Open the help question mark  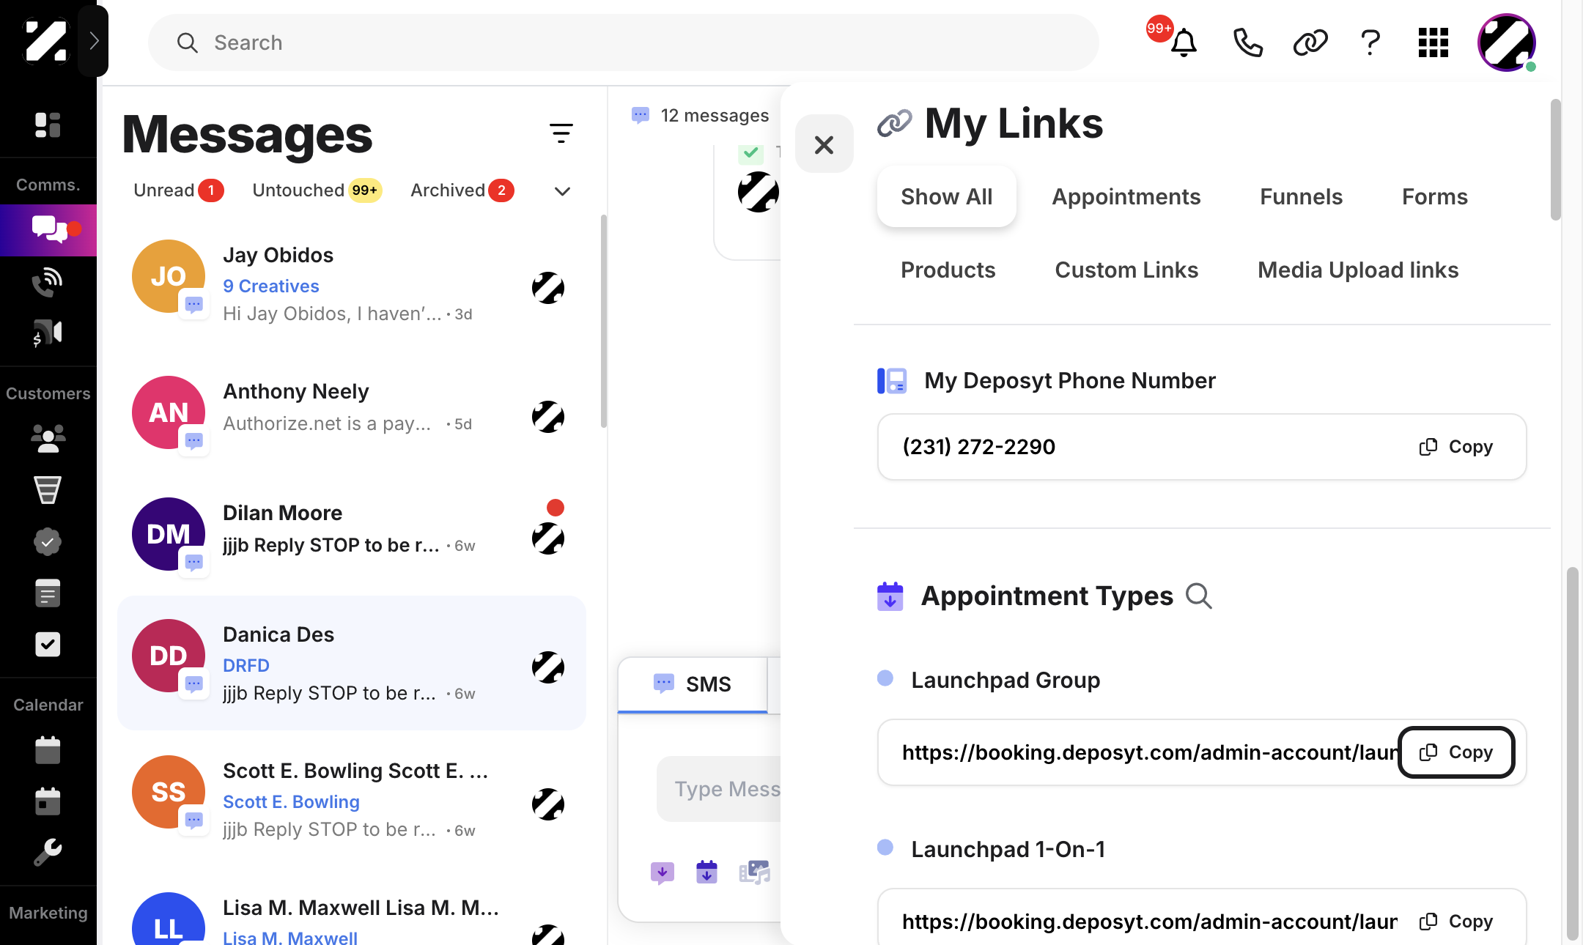coord(1370,42)
